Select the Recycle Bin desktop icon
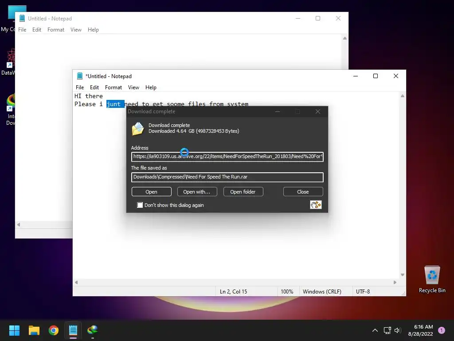Screen dimensions: 454x341 432,279
